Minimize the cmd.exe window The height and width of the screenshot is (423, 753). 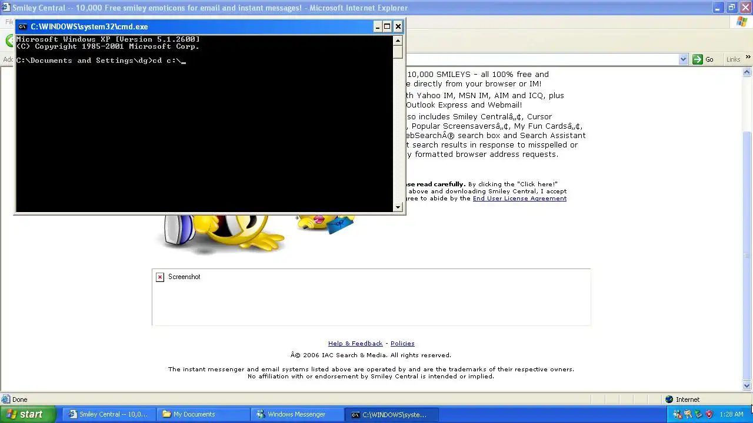pos(378,26)
